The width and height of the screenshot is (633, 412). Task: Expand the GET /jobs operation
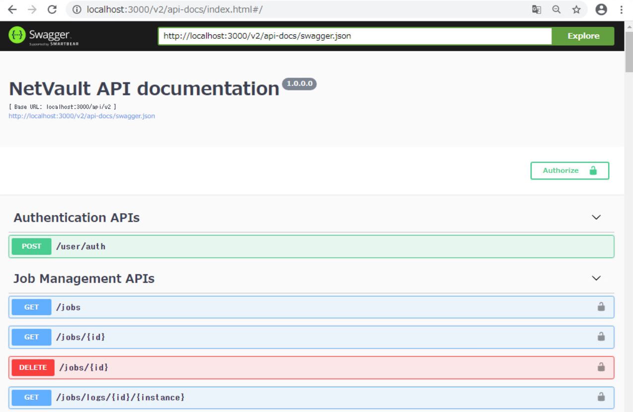(312, 307)
